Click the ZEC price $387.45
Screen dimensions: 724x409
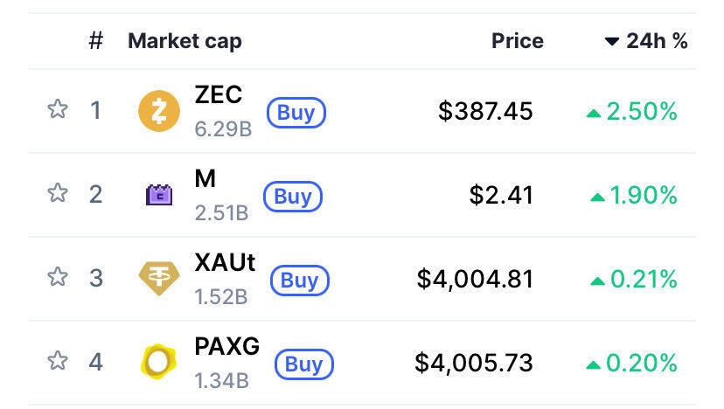coord(485,111)
